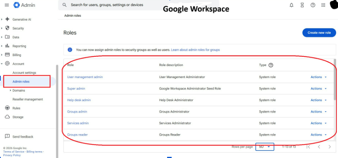Click the Role description column header

coord(171,65)
